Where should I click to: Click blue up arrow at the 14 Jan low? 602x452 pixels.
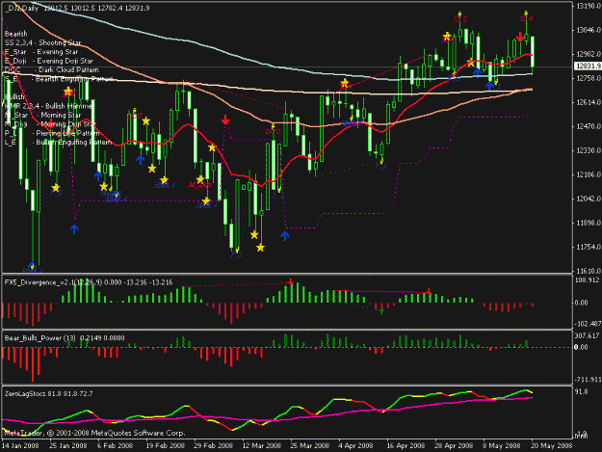coord(32,266)
